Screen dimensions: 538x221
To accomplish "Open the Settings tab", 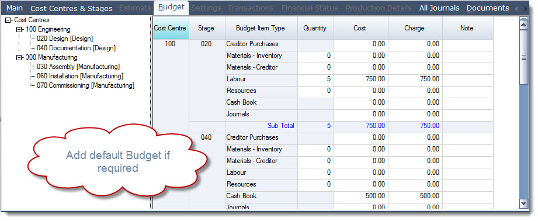I will [x=206, y=8].
